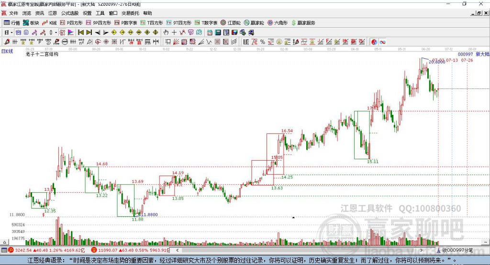The height and width of the screenshot is (265, 490).
Task: Click the Shenzhen index 11090.07 status entry
Action: (x=130, y=250)
